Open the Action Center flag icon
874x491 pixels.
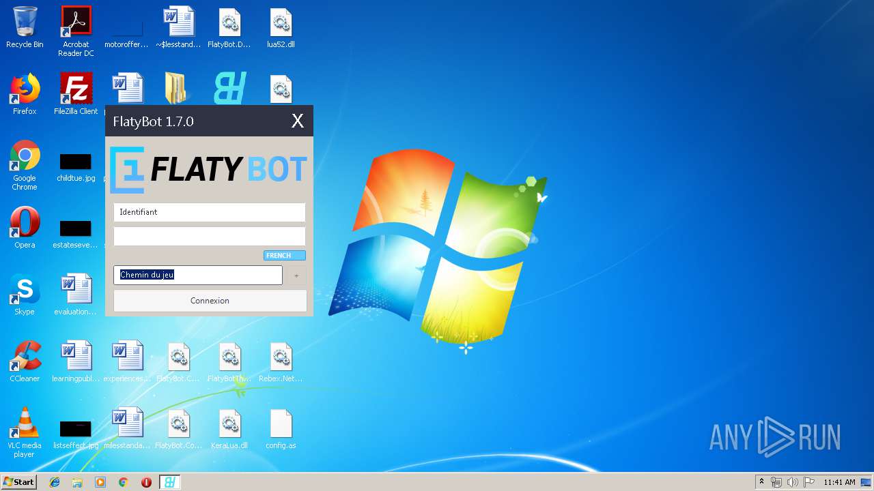tap(809, 482)
